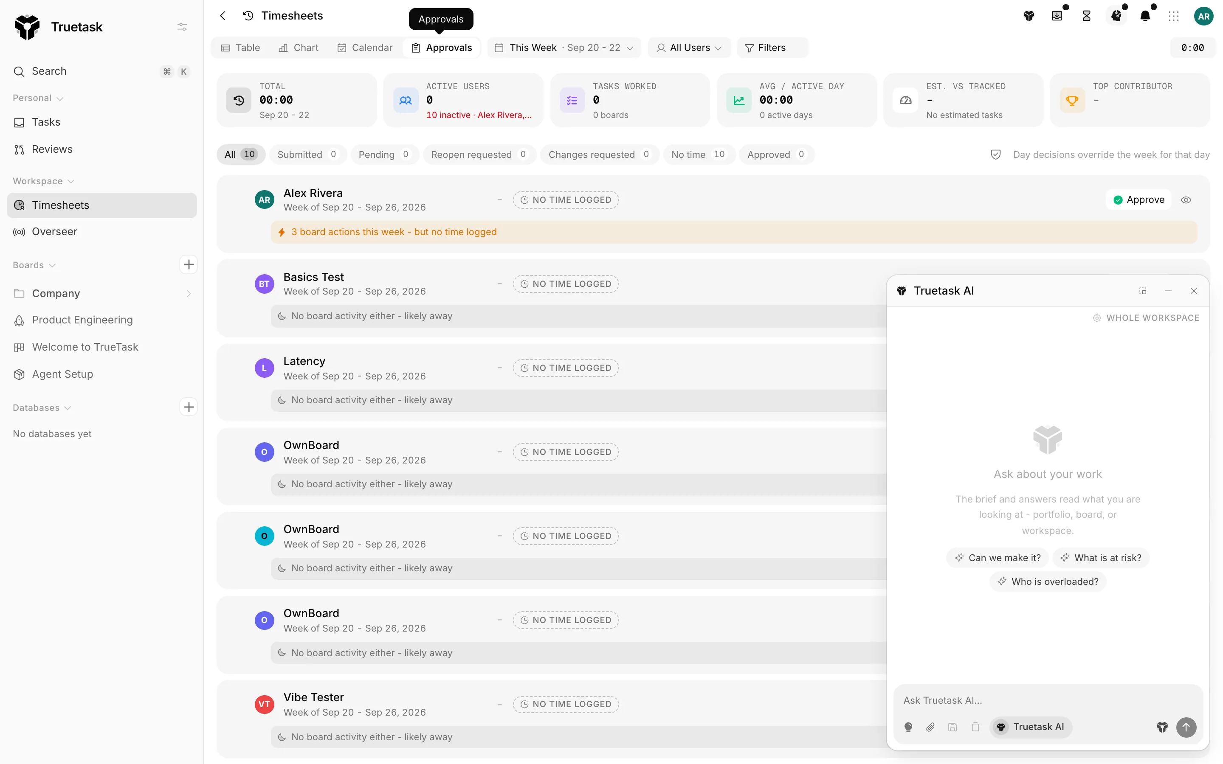1223x764 pixels.
Task: Attach a file with the paperclip icon
Action: [x=930, y=727]
